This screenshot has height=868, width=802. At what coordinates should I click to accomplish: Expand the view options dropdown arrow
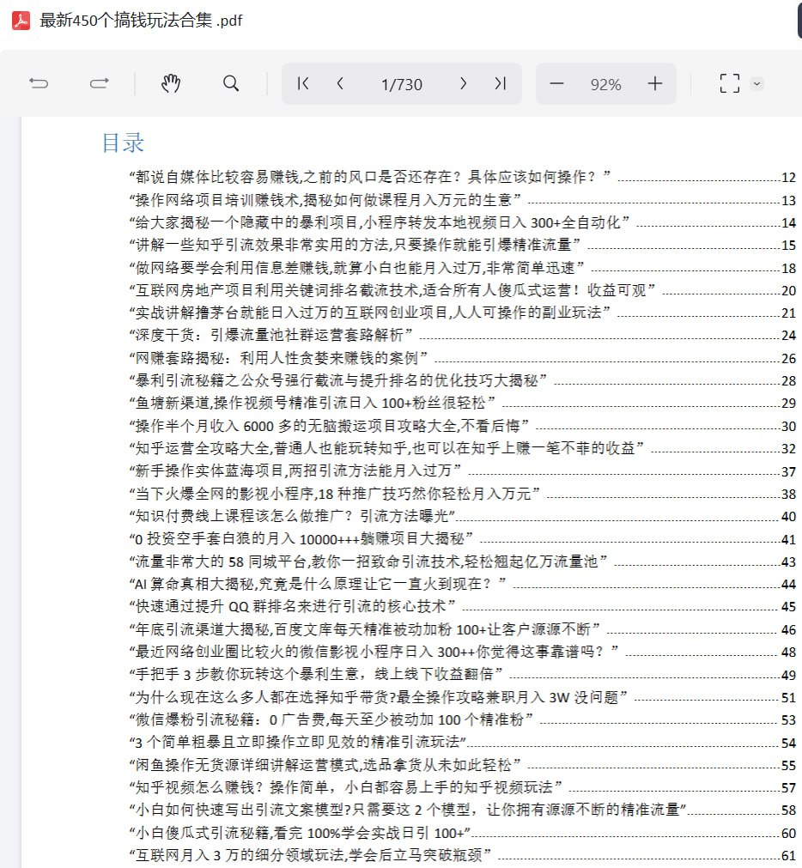point(756,83)
